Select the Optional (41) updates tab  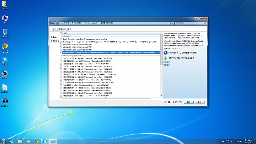54,41
